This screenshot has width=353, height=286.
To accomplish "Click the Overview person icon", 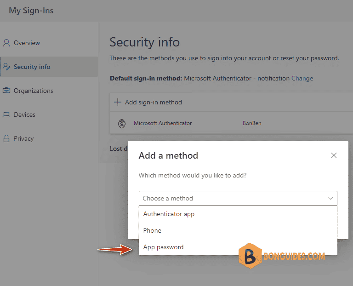I will coord(6,43).
